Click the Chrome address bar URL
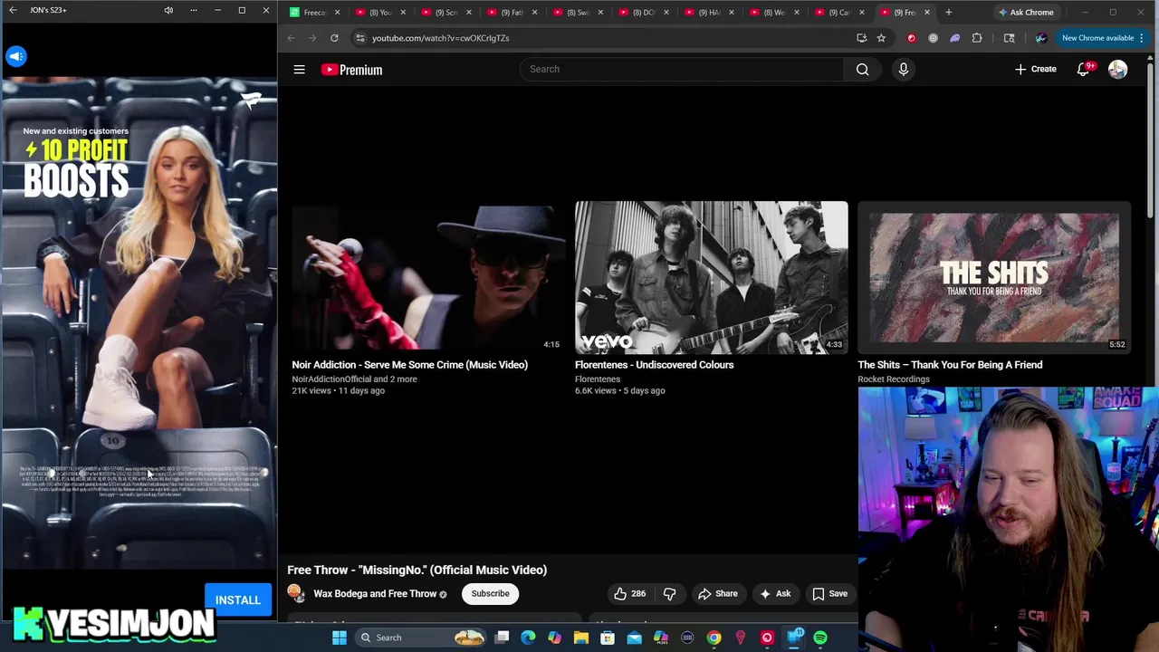Viewport: 1159px width, 652px height. coord(440,38)
